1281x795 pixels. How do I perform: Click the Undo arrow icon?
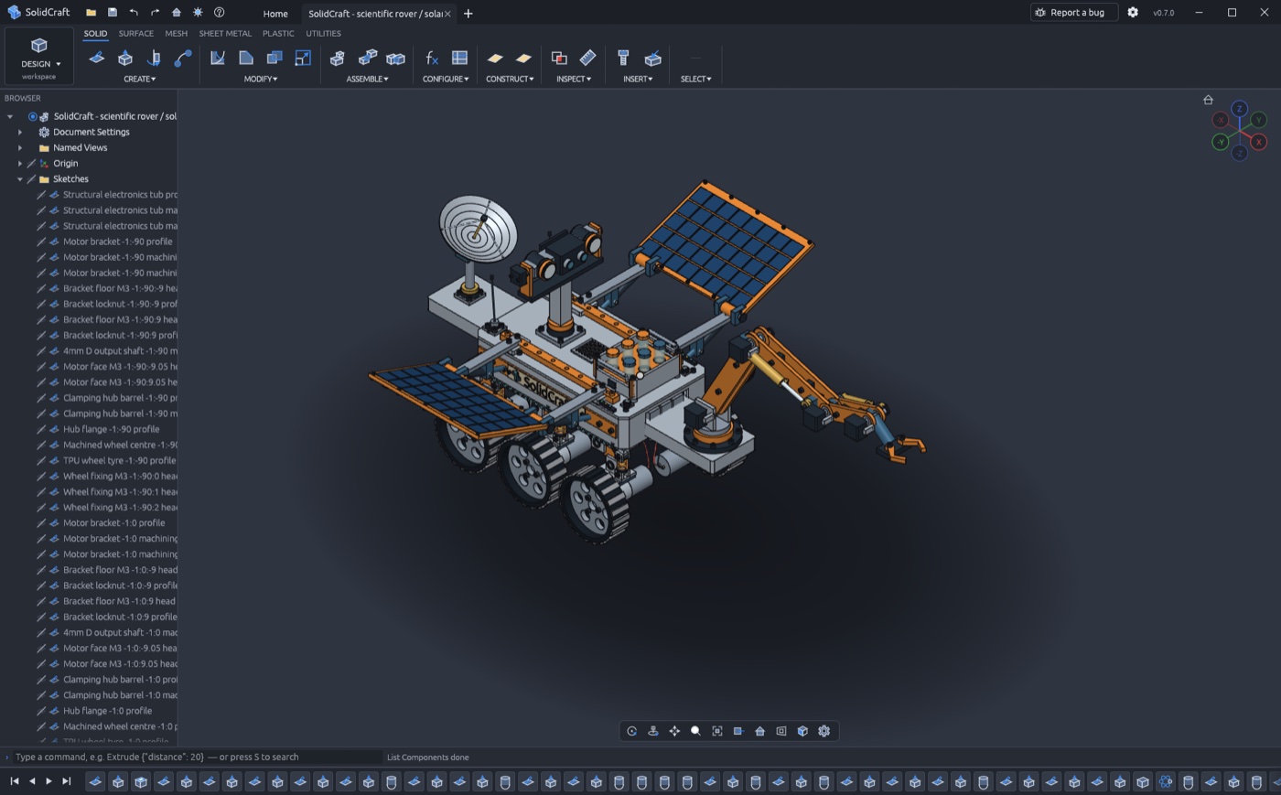click(134, 13)
